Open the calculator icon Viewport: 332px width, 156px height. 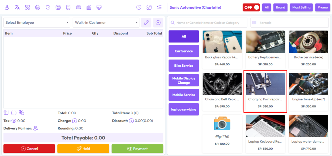click(x=58, y=7)
